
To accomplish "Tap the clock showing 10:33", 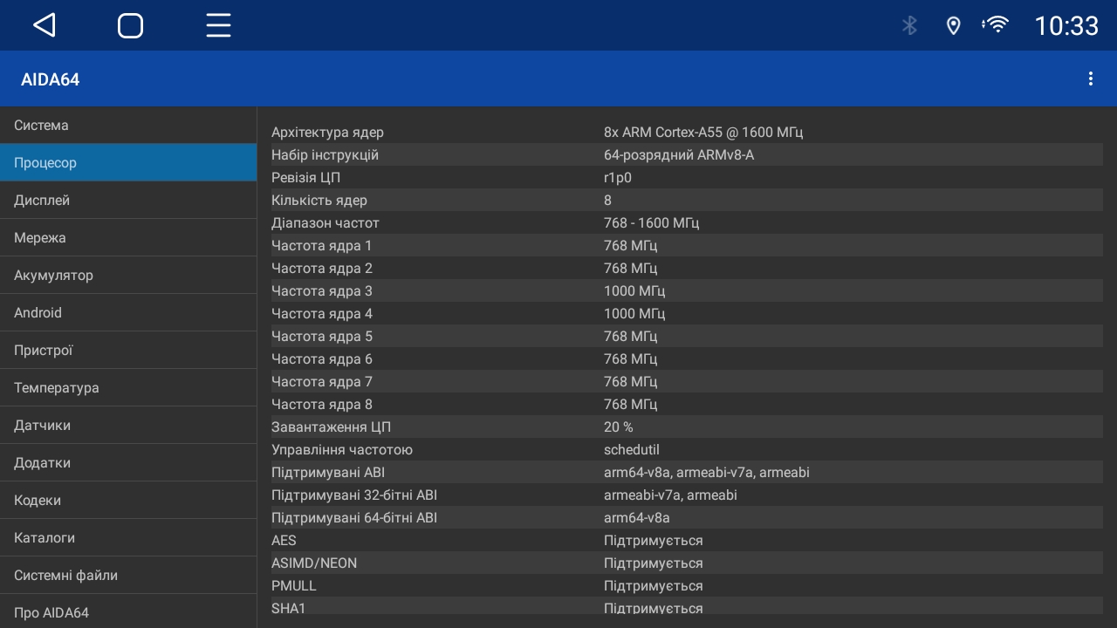I will click(x=1066, y=26).
